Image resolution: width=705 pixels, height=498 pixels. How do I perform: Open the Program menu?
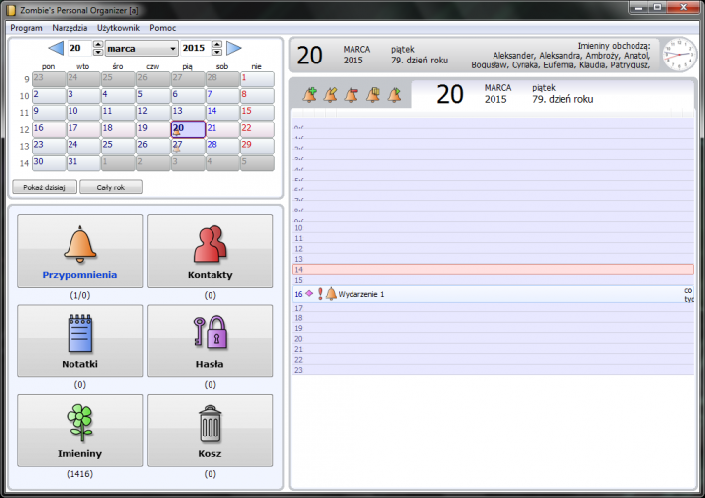26,28
